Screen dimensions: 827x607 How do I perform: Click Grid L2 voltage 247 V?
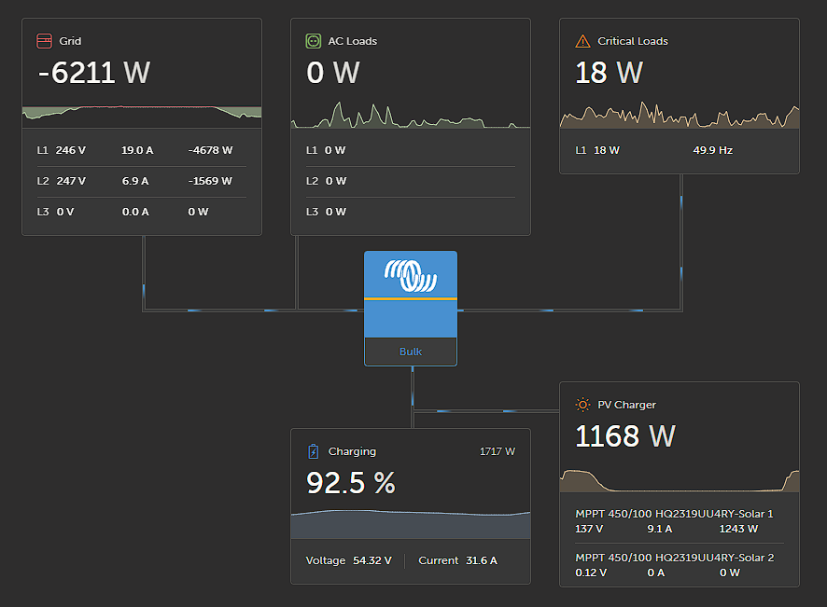[x=71, y=181]
